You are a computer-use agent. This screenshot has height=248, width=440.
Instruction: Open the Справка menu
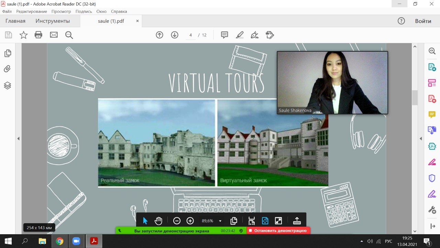pos(119,11)
